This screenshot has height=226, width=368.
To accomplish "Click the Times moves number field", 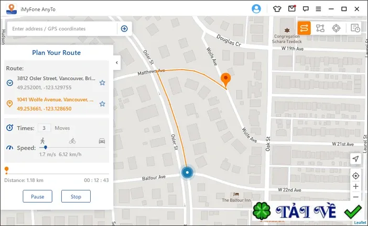I will [44, 128].
